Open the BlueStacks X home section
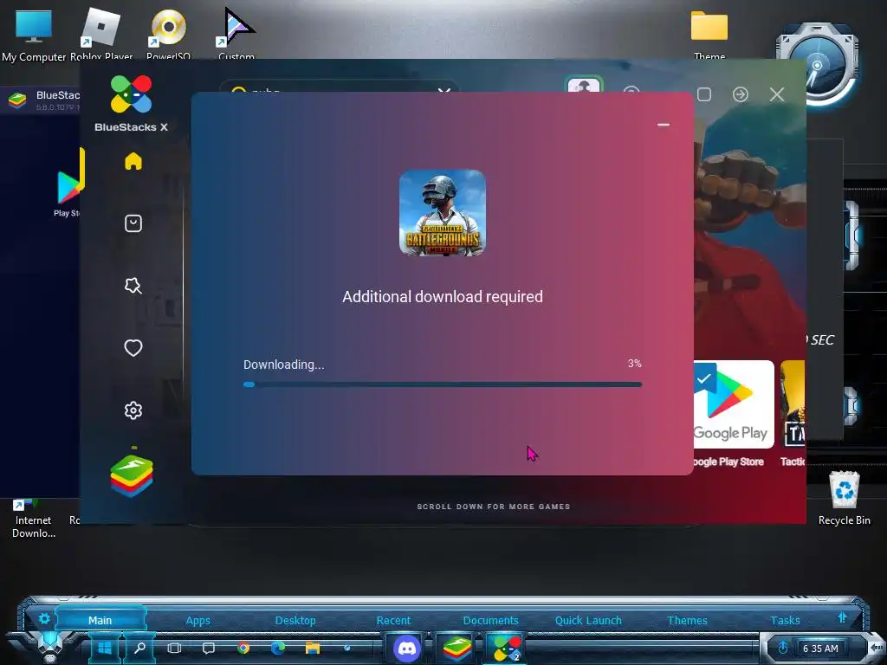This screenshot has height=665, width=887. tap(133, 161)
